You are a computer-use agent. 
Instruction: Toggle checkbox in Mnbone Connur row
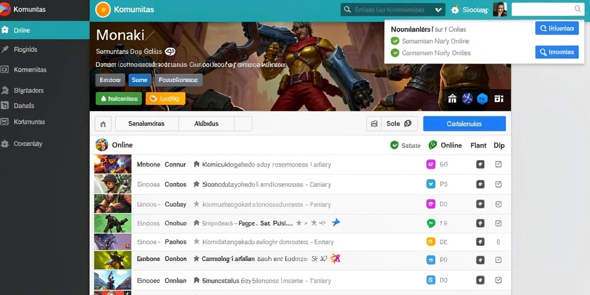498,164
